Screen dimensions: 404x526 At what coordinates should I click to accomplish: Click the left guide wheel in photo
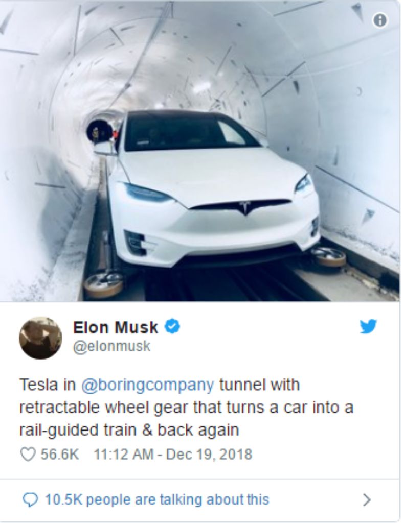point(100,286)
